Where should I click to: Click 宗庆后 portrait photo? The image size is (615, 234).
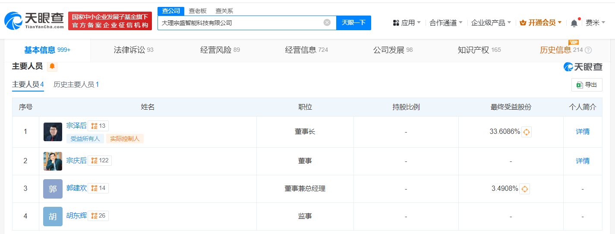coord(53,161)
